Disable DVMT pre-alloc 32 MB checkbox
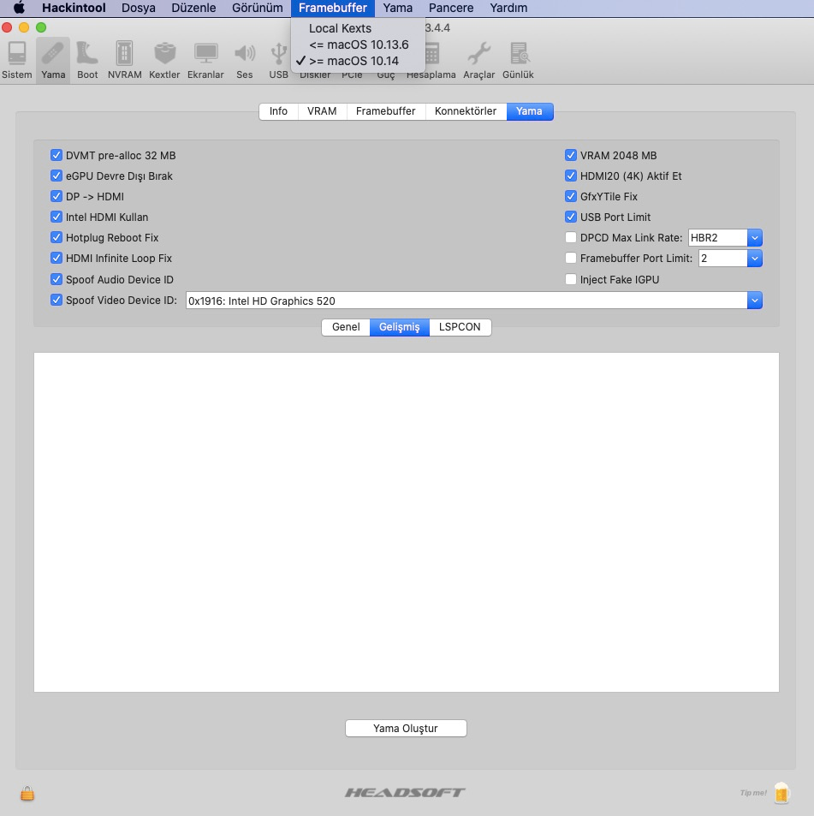Image resolution: width=814 pixels, height=816 pixels. click(x=56, y=156)
